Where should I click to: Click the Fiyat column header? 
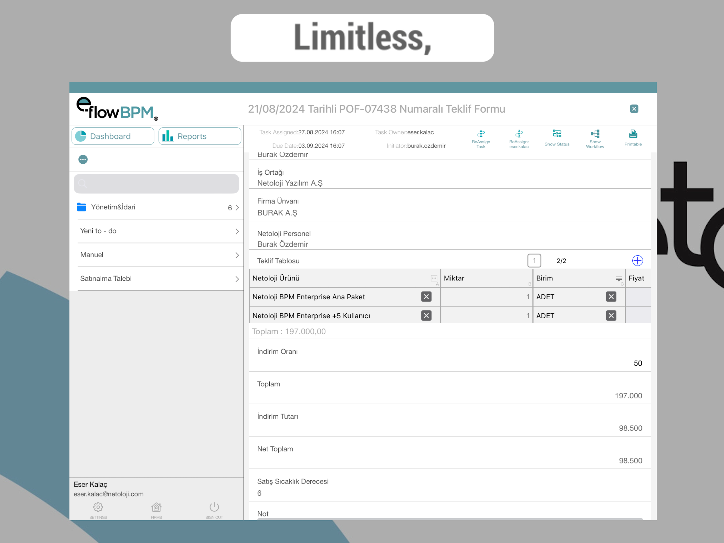click(x=638, y=278)
